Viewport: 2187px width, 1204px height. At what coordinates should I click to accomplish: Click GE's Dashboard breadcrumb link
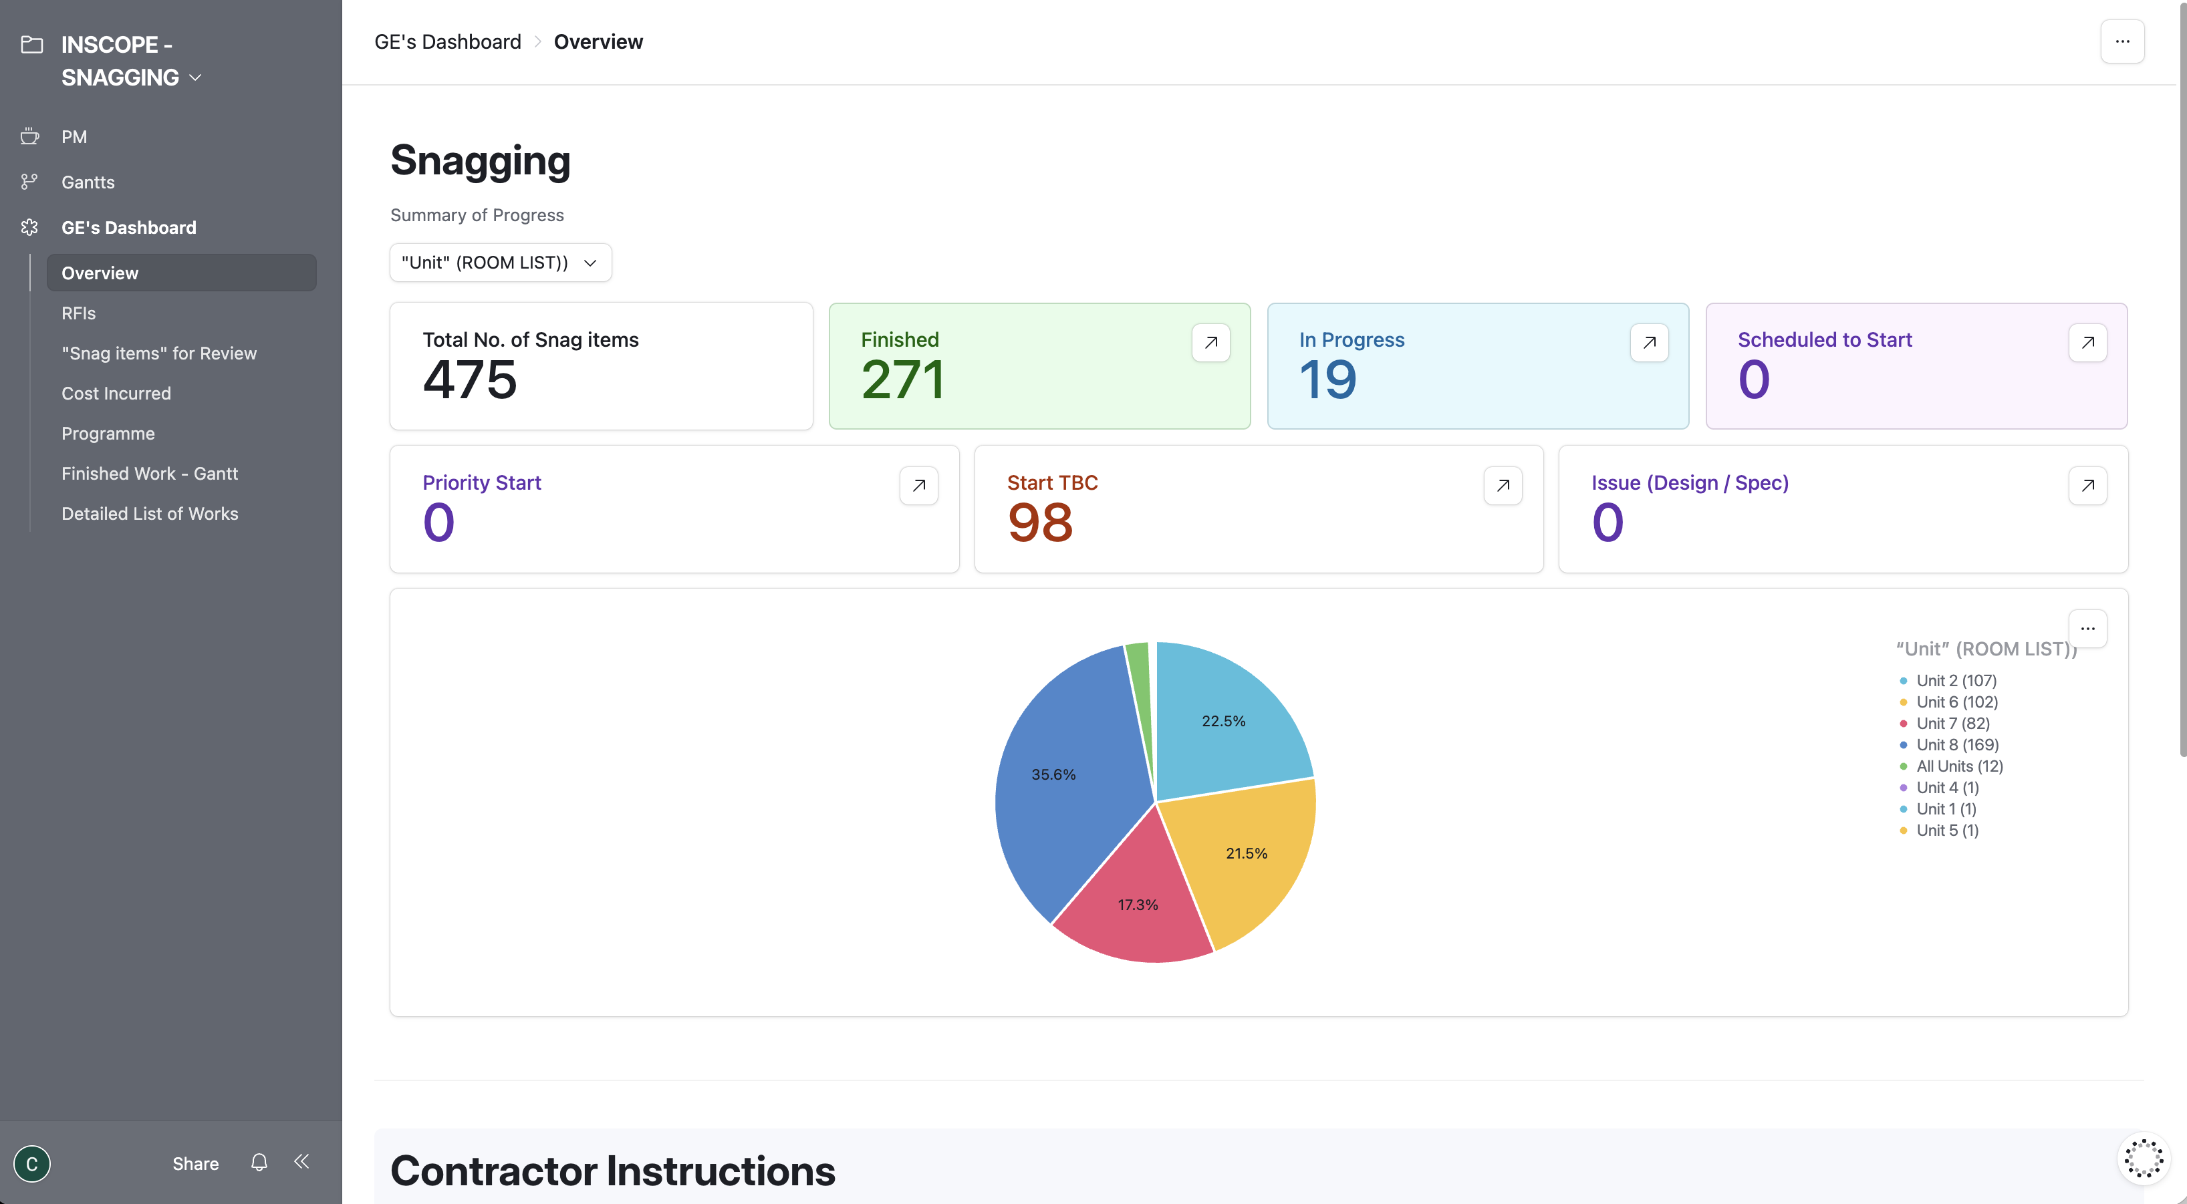click(447, 41)
